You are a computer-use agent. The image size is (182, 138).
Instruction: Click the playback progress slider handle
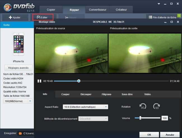click(x=79, y=81)
